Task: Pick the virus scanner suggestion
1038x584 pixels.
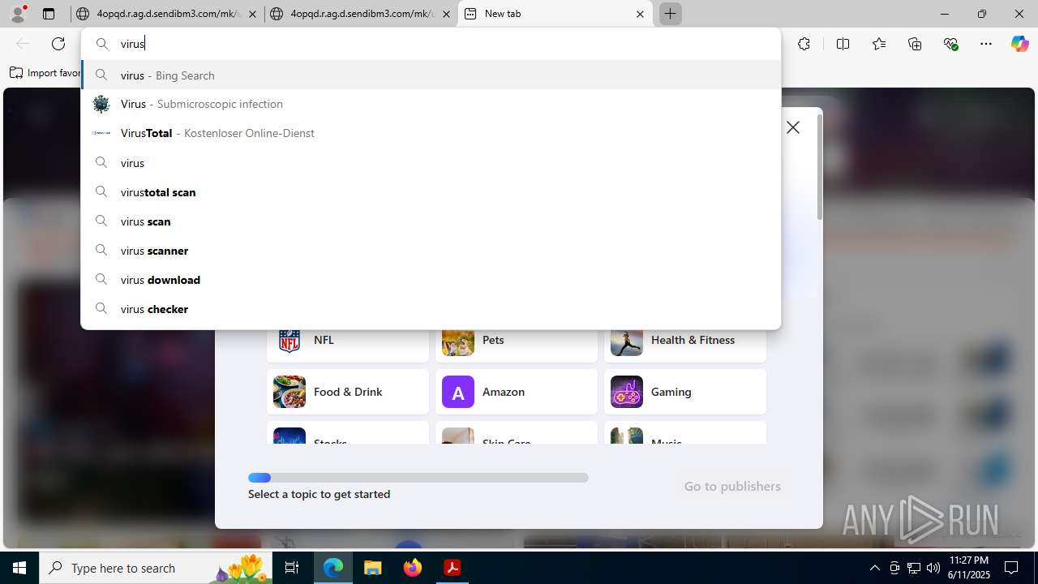Action: pyautogui.click(x=431, y=251)
